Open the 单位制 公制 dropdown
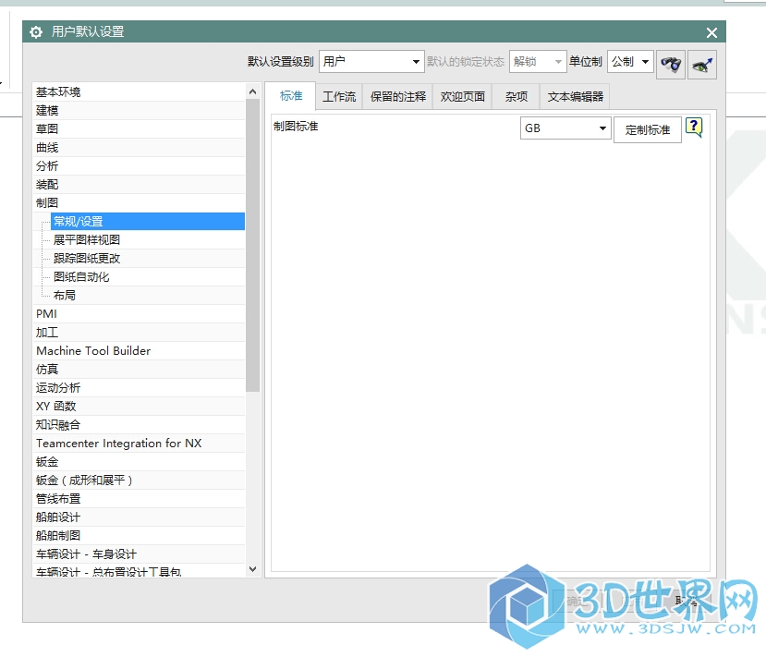766x657 pixels. pyautogui.click(x=630, y=62)
